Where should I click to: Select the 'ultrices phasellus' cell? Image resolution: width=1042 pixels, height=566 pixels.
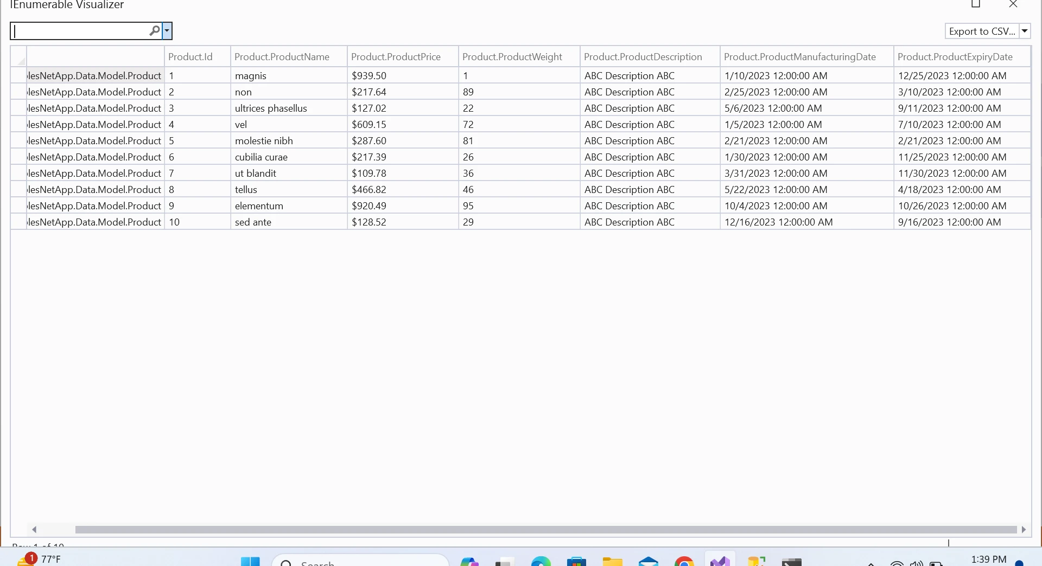[289, 108]
